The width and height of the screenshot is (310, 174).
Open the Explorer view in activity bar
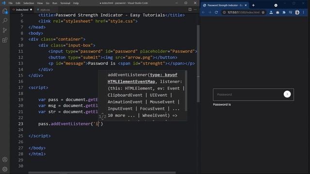pos(5,11)
